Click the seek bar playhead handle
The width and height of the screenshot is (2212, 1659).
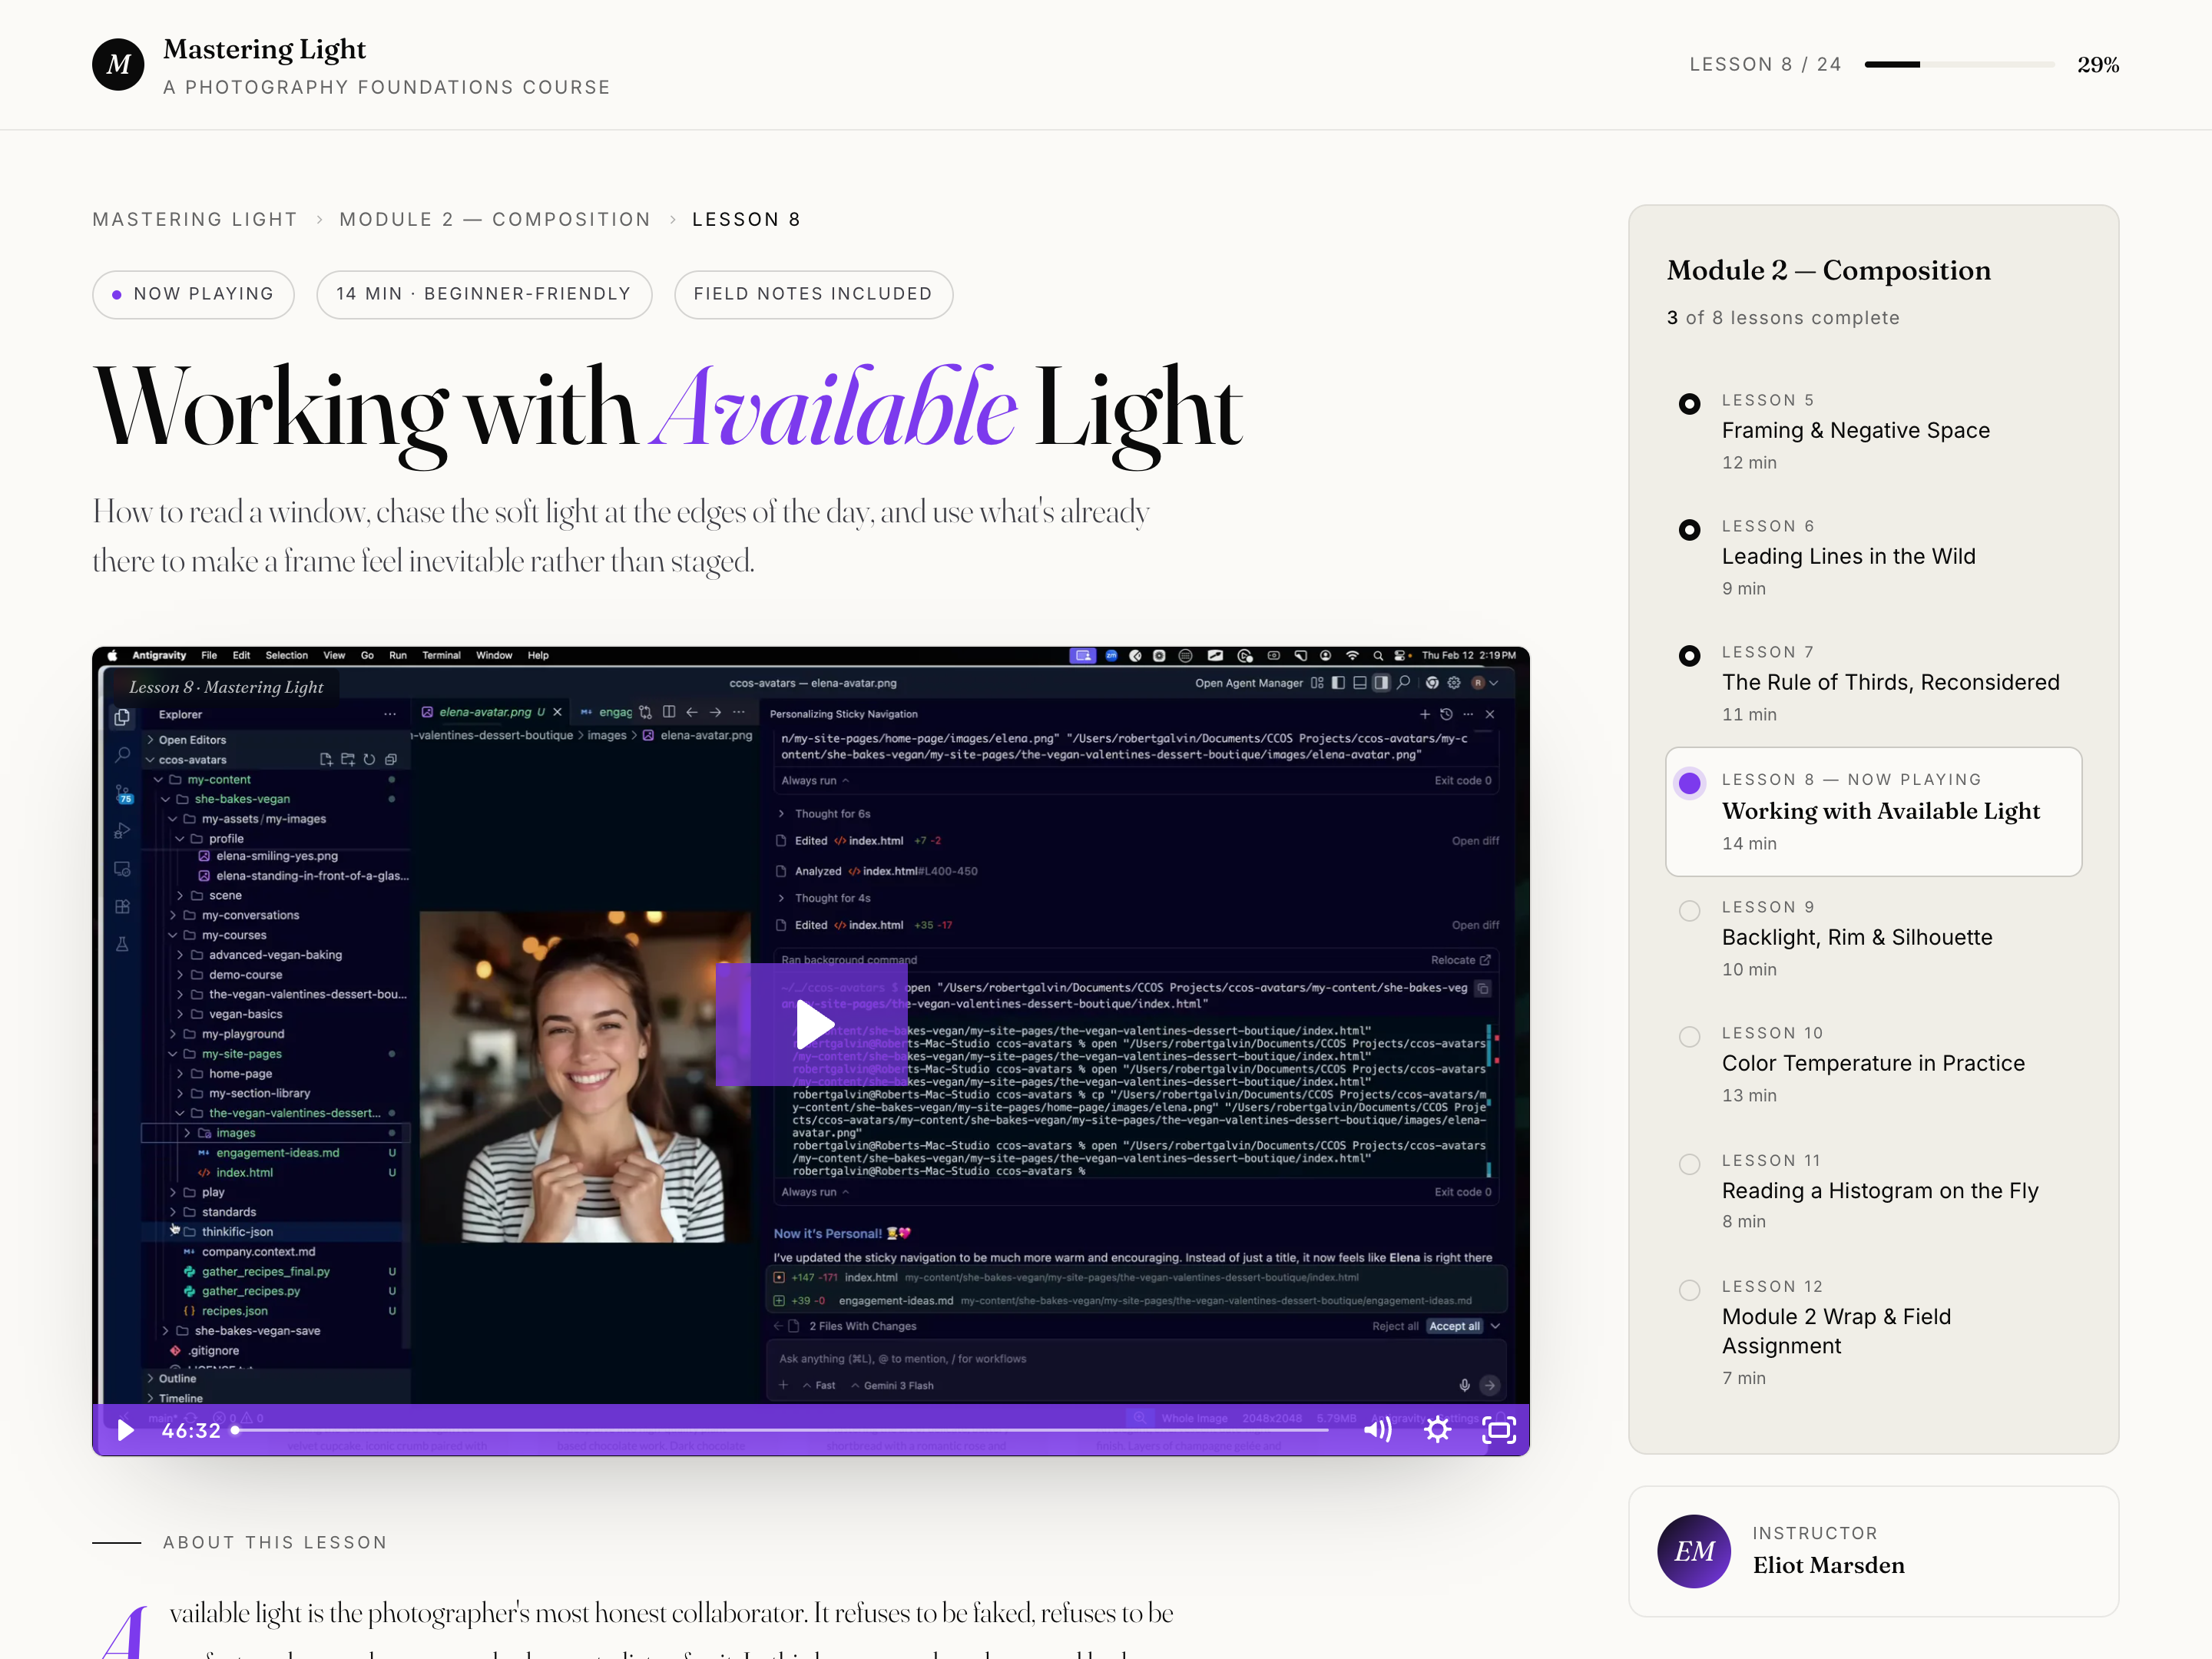point(235,1430)
